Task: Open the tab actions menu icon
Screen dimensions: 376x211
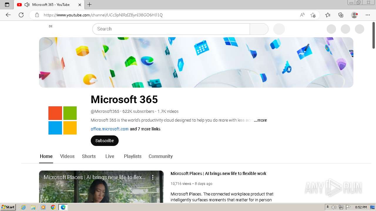Action: (7, 5)
